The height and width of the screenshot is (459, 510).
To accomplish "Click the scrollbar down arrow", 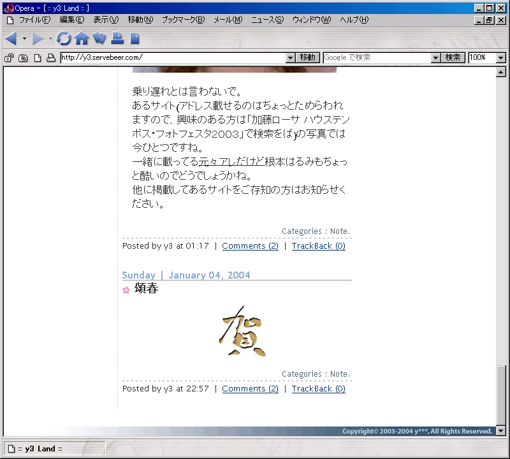I will click(501, 431).
